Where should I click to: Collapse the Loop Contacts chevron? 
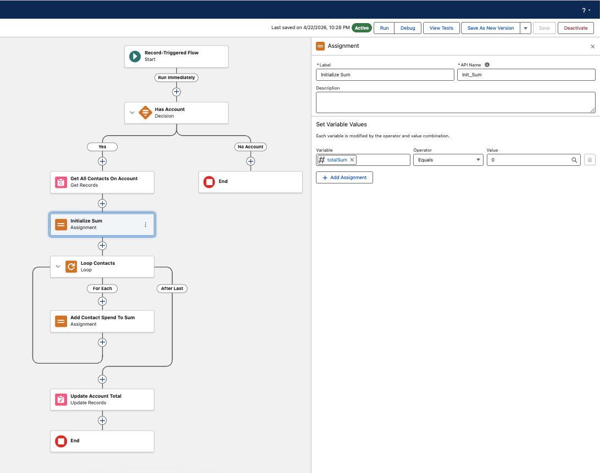(x=58, y=266)
